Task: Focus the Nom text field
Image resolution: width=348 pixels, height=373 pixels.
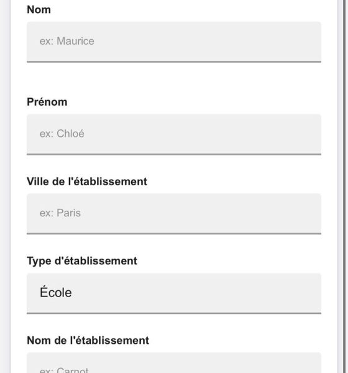Action: pos(174,42)
